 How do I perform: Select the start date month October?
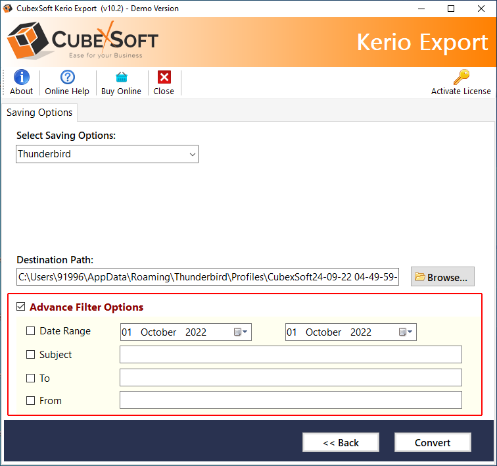pos(158,332)
